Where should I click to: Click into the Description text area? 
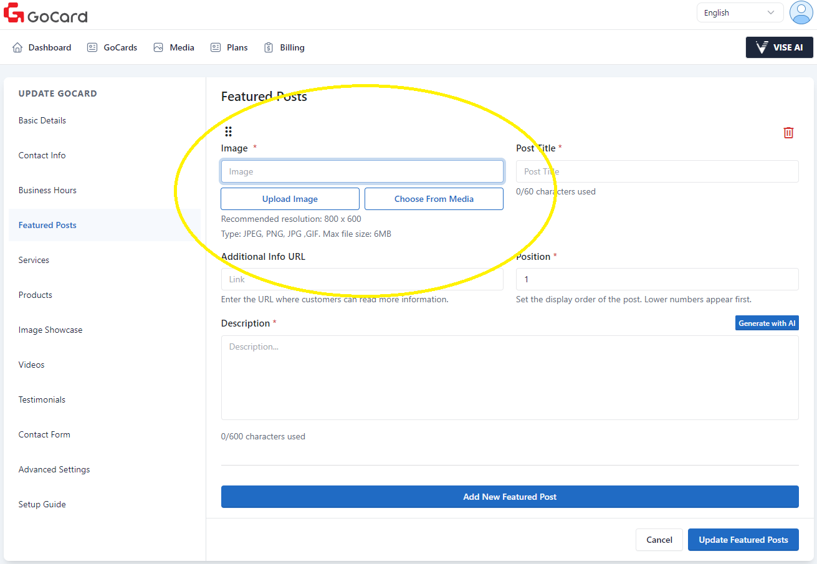click(509, 378)
